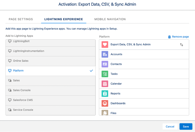Click the teal Reports icon

[105, 93]
